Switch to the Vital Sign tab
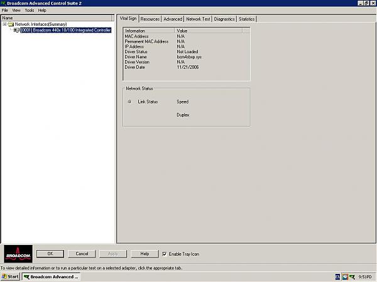The width and height of the screenshot is (377, 282). click(x=128, y=18)
